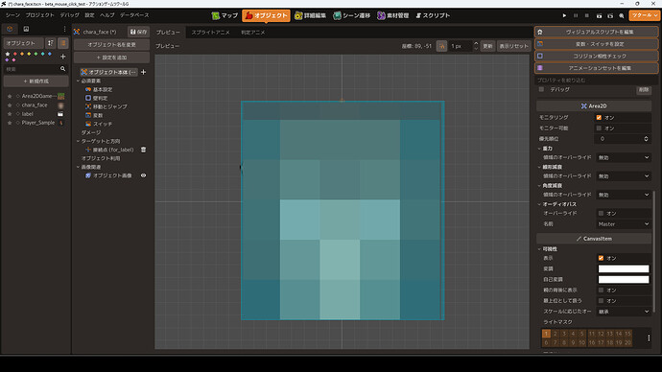Open the 素材管理 asset management mode

[x=392, y=15]
